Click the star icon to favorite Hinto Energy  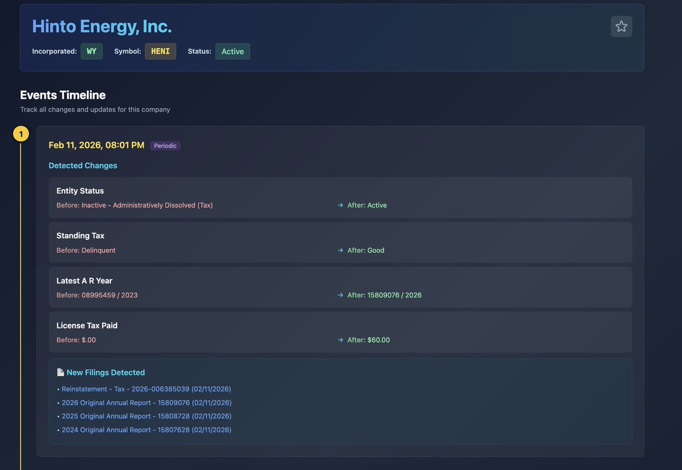pyautogui.click(x=621, y=26)
